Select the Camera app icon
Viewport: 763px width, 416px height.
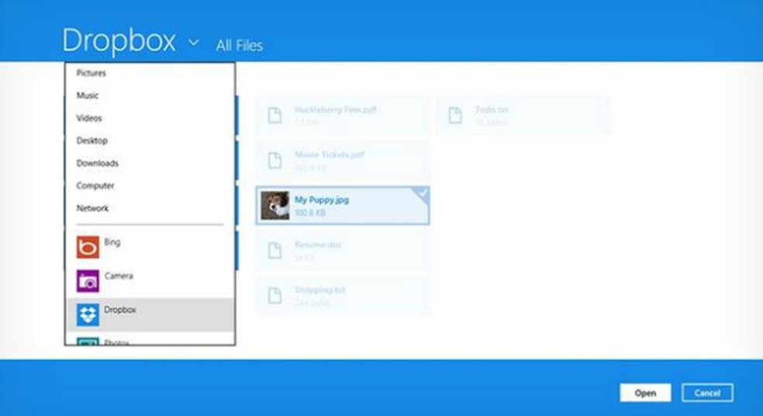[88, 281]
